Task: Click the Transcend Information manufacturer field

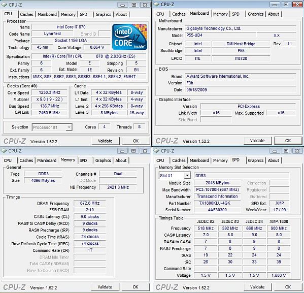Action: [217, 197]
